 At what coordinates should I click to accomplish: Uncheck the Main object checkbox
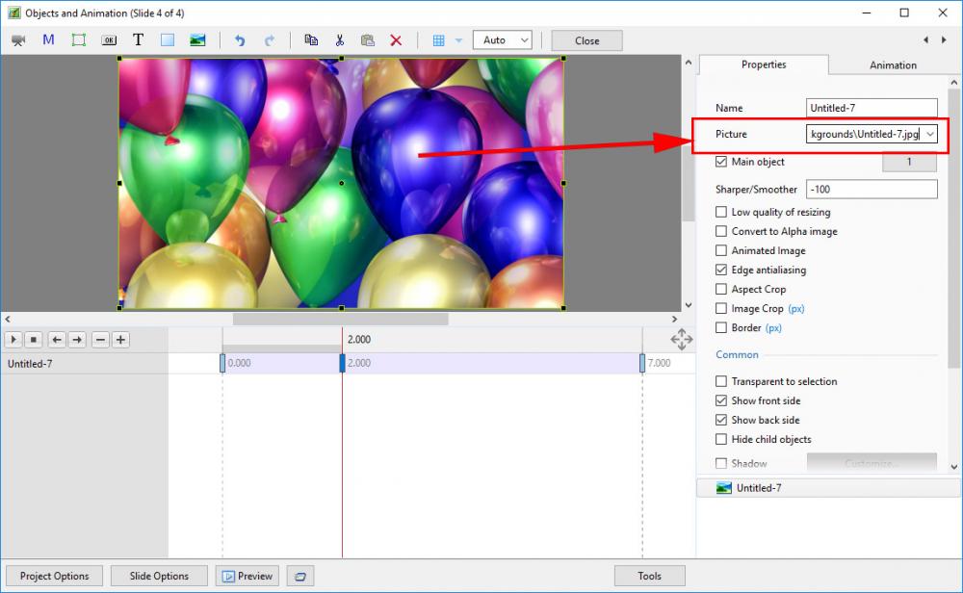tap(721, 162)
